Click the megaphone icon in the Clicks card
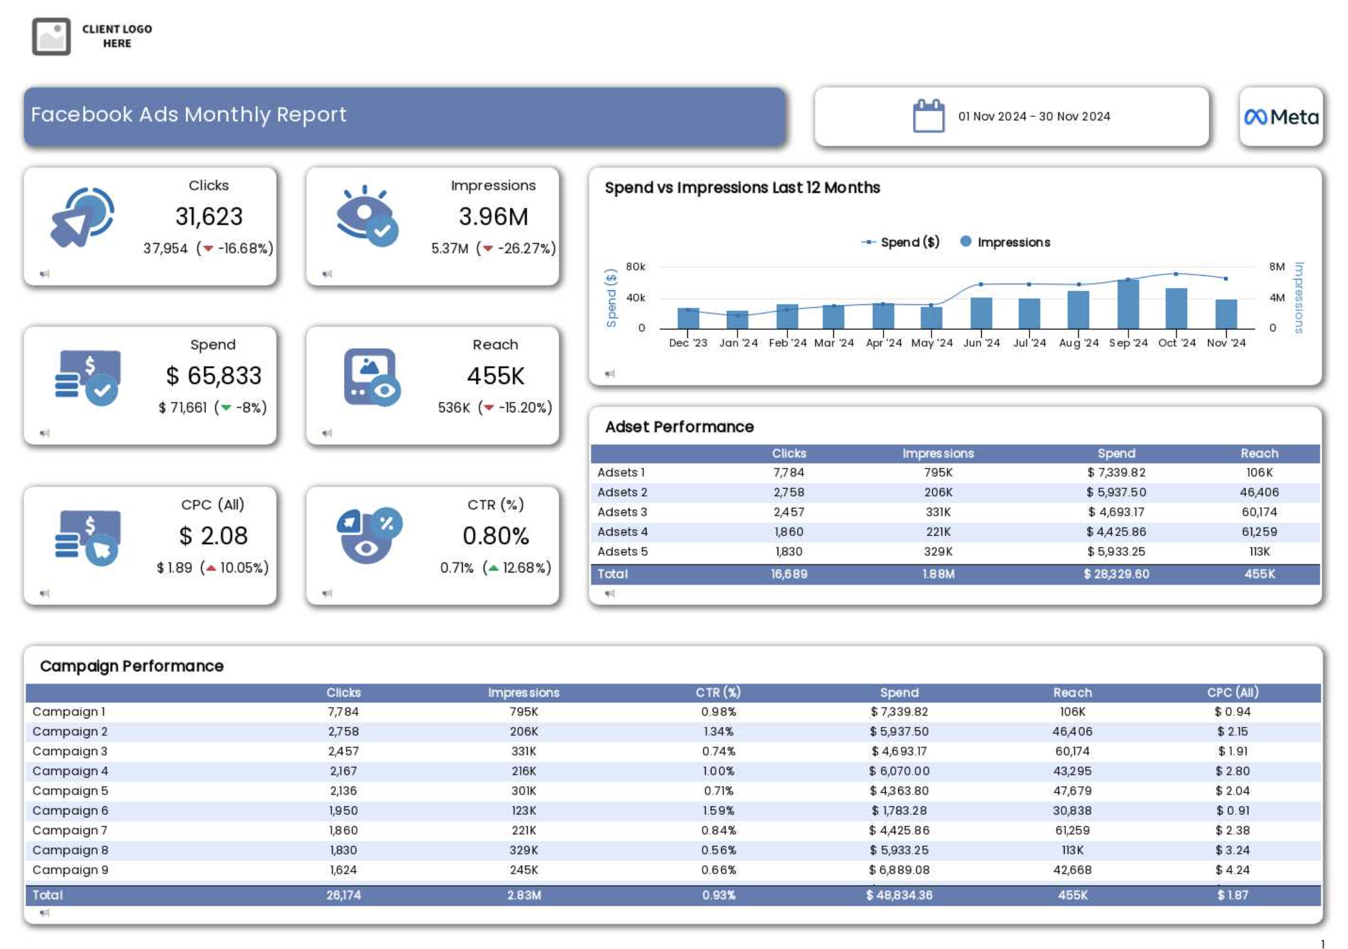The width and height of the screenshot is (1348, 949). tap(45, 274)
